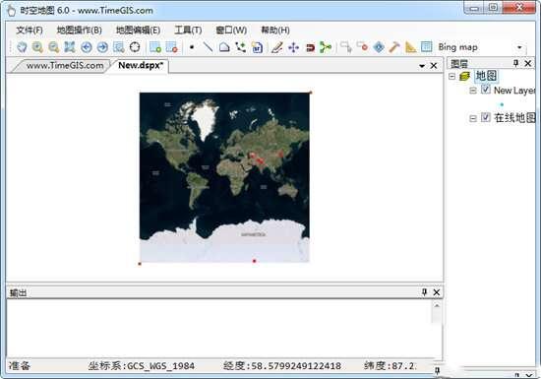This screenshot has height=379, width=541.
Task: Go forward to next map view
Action: pos(102,47)
